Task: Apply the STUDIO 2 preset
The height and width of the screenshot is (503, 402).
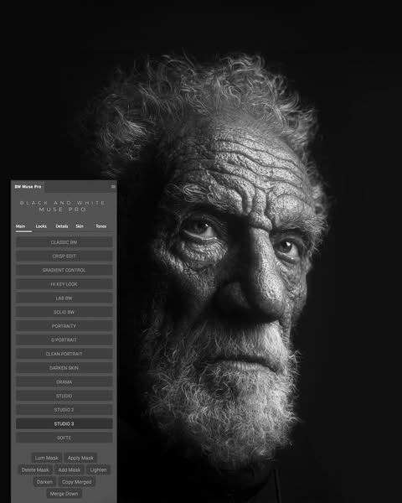Action: coord(64,410)
